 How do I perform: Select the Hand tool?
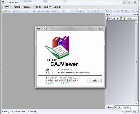107,11
